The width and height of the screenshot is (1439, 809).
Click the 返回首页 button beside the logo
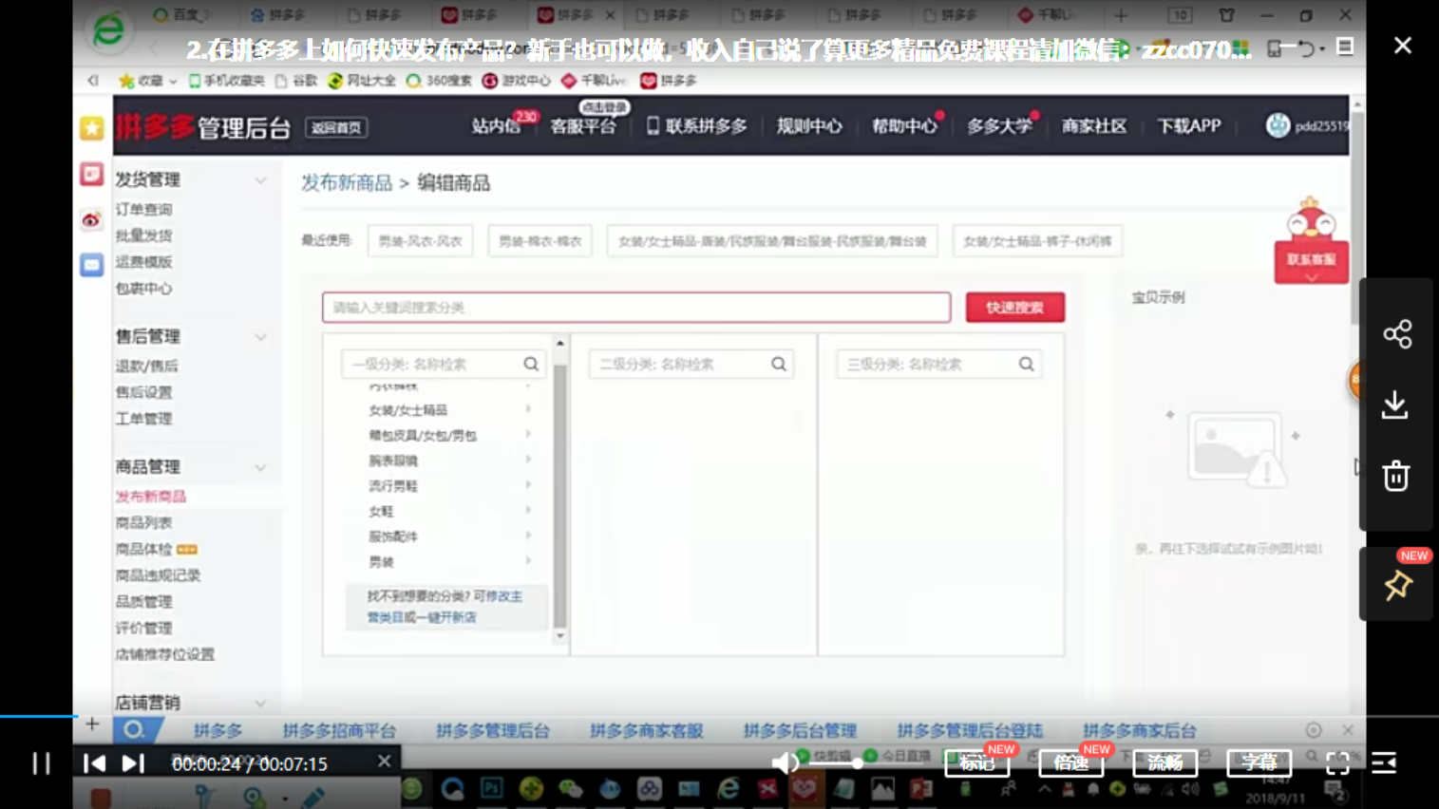coord(337,127)
